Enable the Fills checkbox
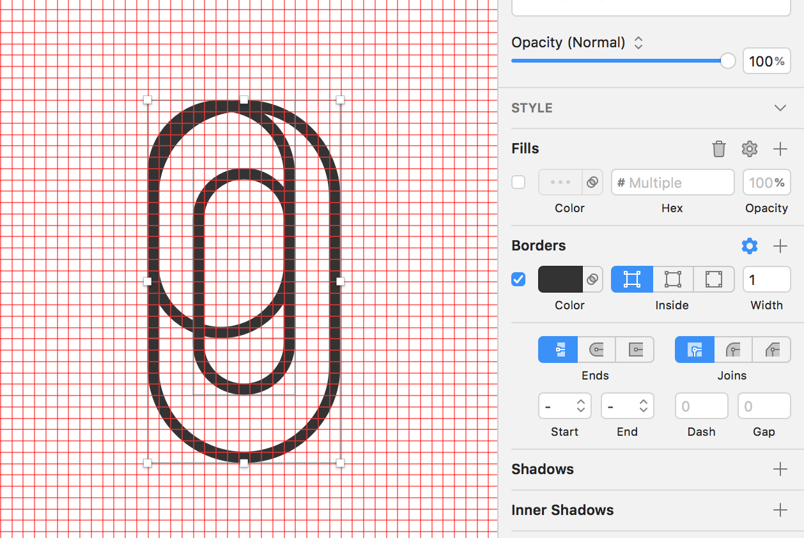Screen dimensions: 804x538 tap(518, 182)
